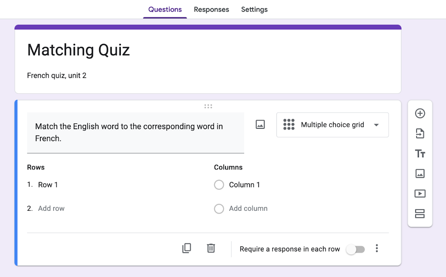Click Add row to create a row
The image size is (446, 277).
pyautogui.click(x=51, y=209)
